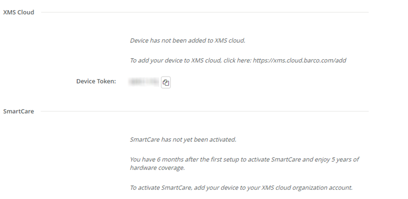Click the XMS Cloud section heading
This screenshot has height=199, width=408.
[18, 12]
